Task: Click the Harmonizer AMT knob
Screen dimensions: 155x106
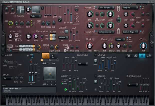Action: [28, 36]
